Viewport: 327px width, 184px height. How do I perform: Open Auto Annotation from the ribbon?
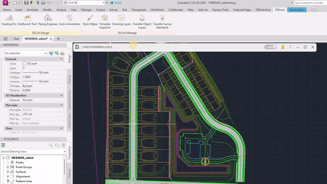click(70, 20)
